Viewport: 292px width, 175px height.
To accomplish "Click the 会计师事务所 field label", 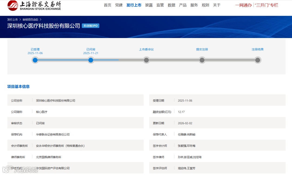I will (19, 146).
